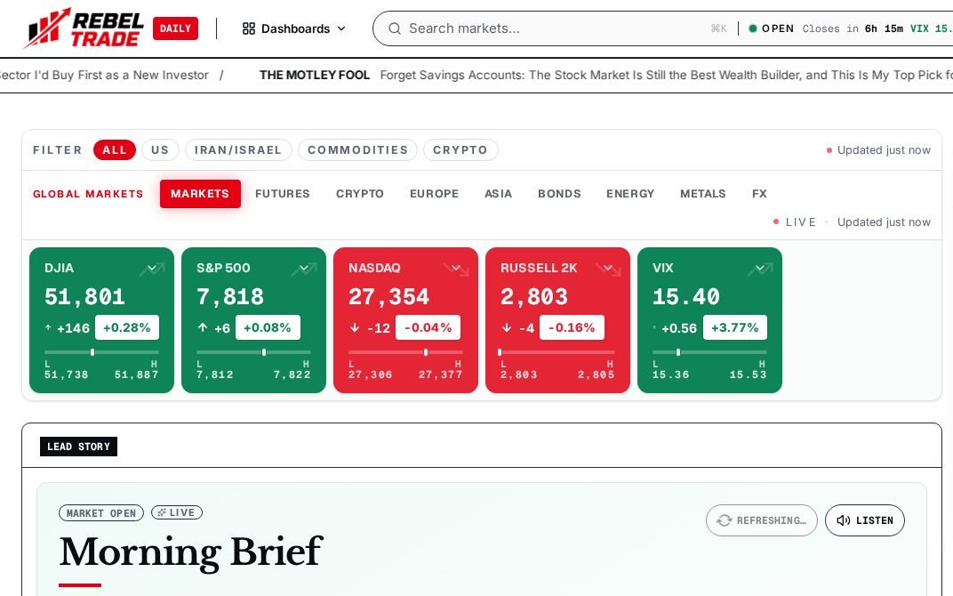Open the Energy tab

(x=630, y=194)
